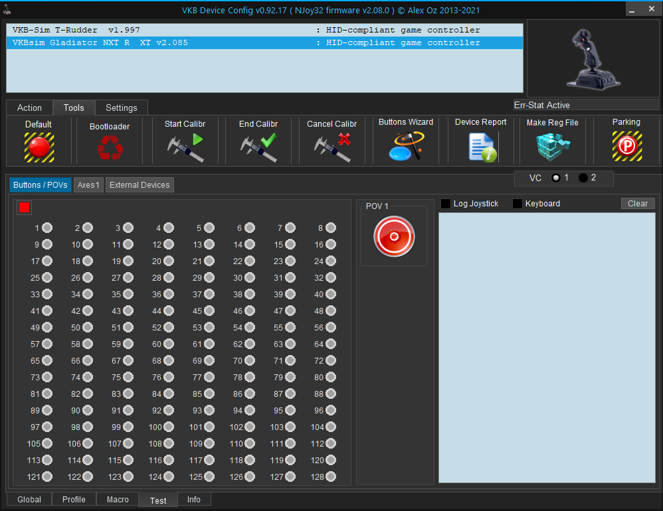Switch to the Tools tab
Viewport: 663px width, 511px height.
74,108
